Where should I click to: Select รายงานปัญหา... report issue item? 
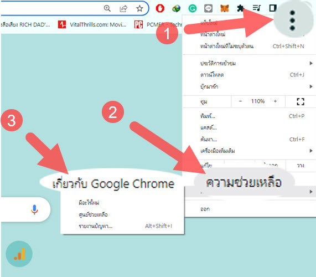tap(122, 226)
